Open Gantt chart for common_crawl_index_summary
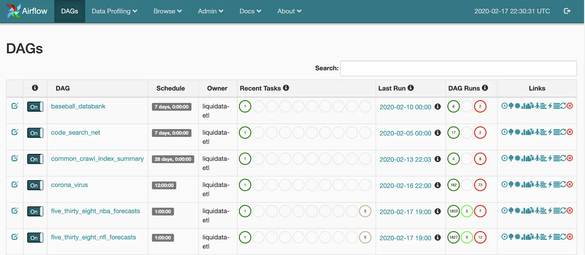 tap(544, 158)
